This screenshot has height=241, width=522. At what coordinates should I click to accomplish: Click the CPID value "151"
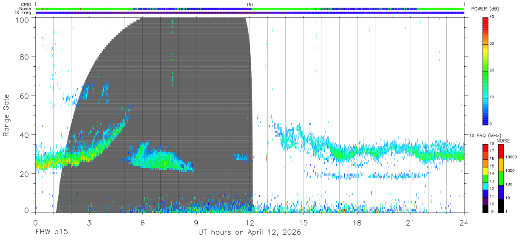250,5
